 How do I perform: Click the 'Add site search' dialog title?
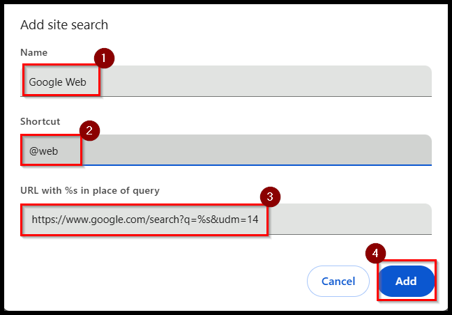64,25
